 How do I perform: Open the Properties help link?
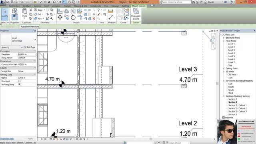(x=7, y=138)
